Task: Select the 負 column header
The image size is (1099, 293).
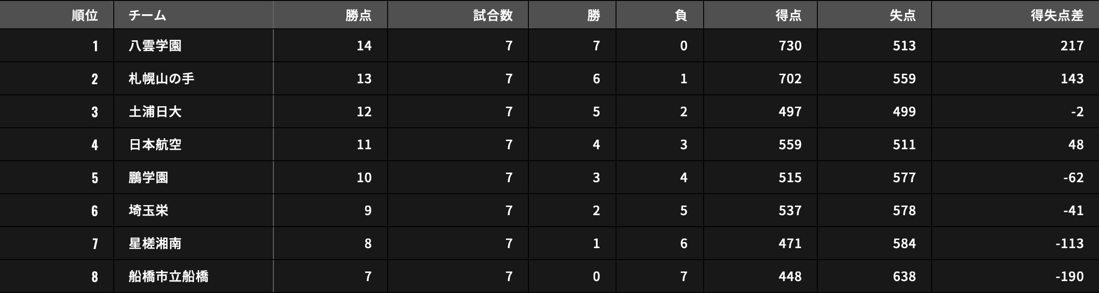Action: point(681,16)
